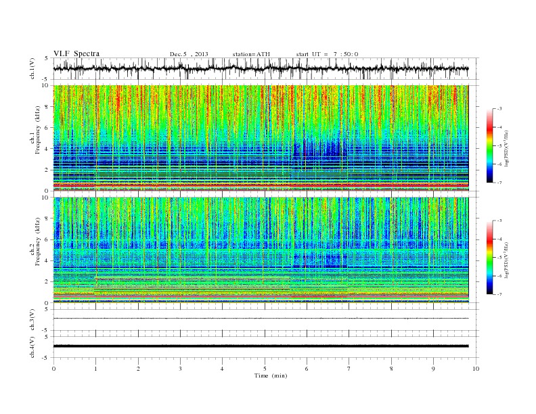Click the "-3" tick on the upper colorbar
The image size is (536, 414).
pyautogui.click(x=499, y=109)
